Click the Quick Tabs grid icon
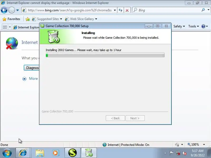211x158 pixels. (x=5, y=27)
